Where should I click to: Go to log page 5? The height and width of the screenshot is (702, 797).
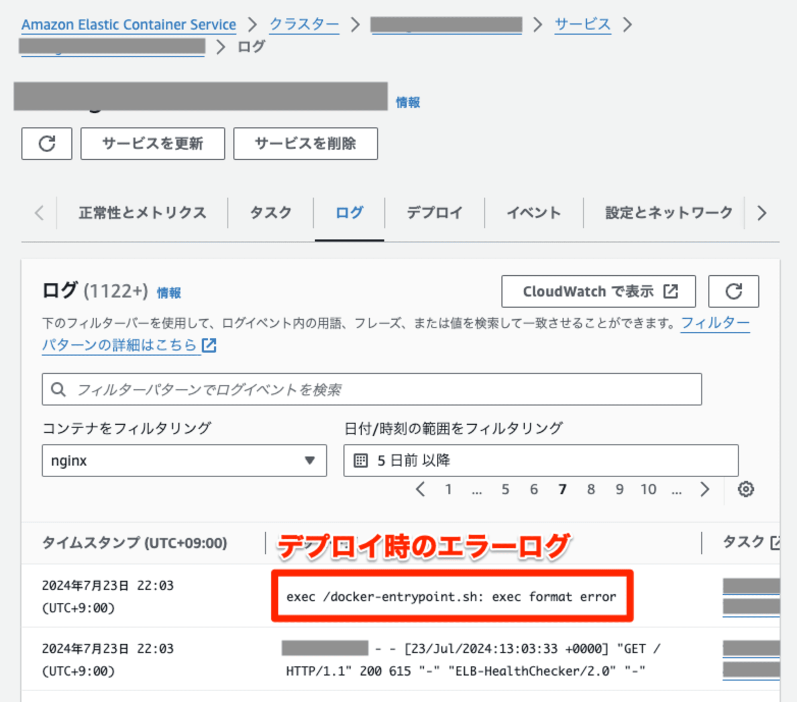pos(505,489)
